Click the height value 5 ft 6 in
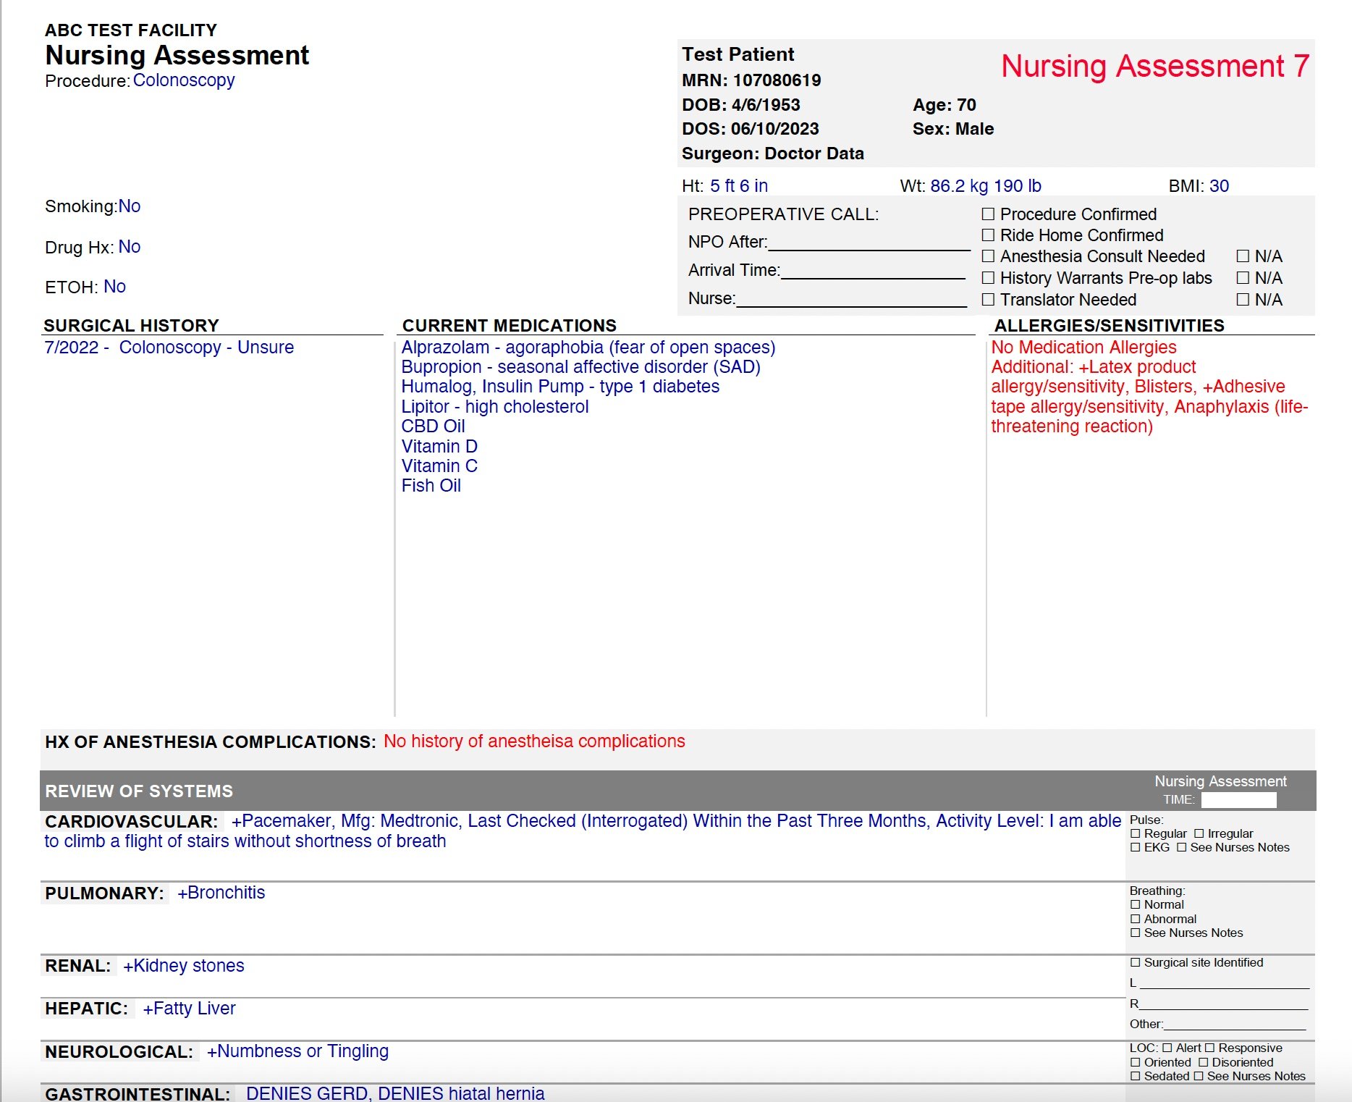 (739, 186)
